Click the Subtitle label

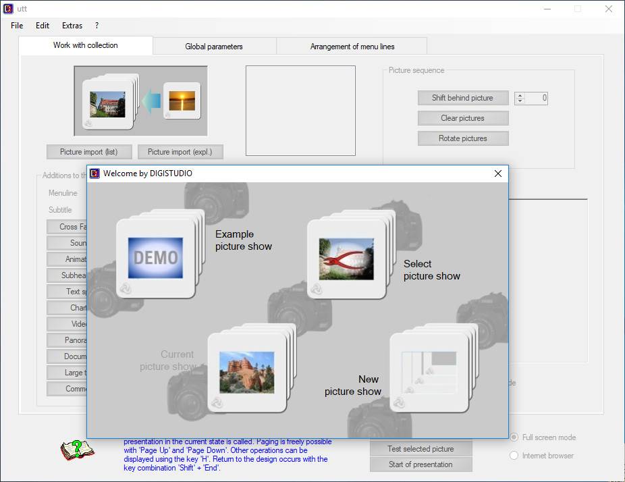pyautogui.click(x=60, y=210)
